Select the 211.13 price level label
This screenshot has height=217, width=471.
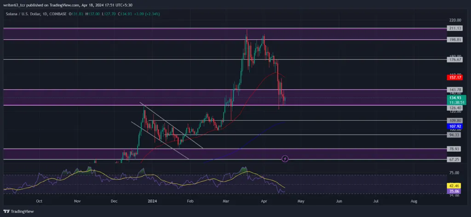coord(454,28)
